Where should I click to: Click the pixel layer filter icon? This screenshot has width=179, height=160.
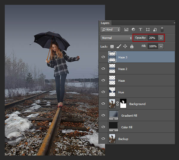pos(126,30)
